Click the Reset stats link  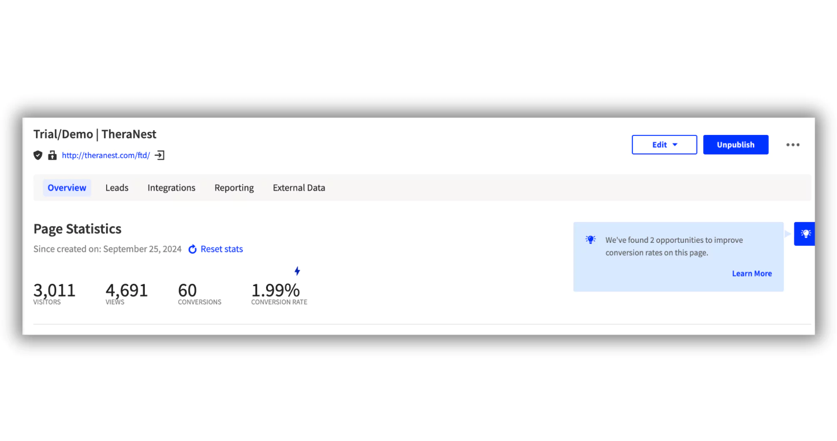222,249
